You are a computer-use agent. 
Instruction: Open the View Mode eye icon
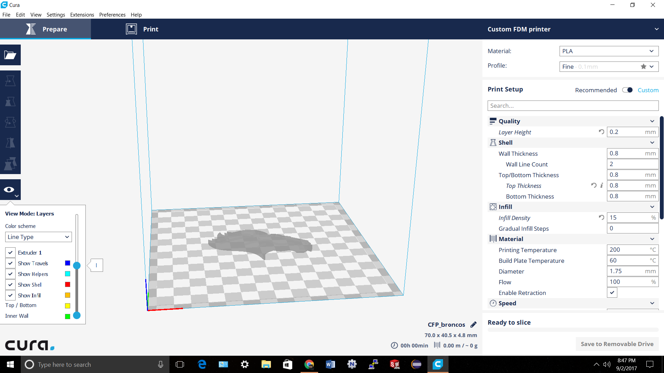pyautogui.click(x=9, y=190)
